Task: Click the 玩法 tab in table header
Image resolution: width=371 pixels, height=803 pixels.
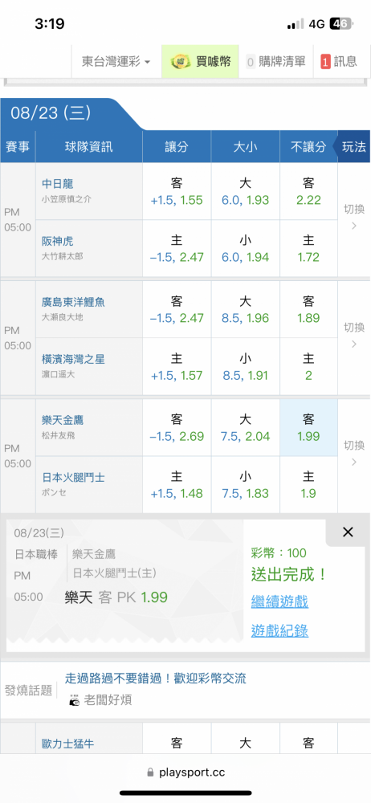Action: [x=353, y=146]
